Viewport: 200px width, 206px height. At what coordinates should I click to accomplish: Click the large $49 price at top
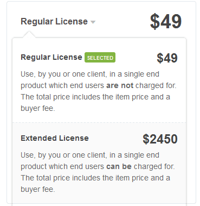point(166,22)
